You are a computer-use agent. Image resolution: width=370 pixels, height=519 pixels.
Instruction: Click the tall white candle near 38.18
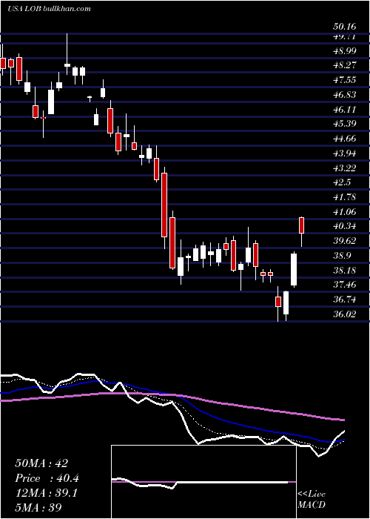293,269
